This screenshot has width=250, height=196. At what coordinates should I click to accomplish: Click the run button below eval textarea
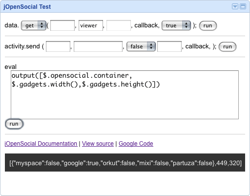click(x=14, y=124)
